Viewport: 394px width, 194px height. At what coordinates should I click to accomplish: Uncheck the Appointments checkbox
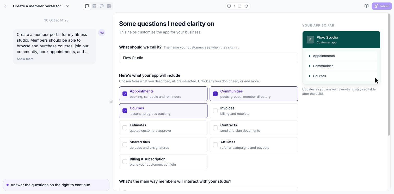[x=125, y=94]
